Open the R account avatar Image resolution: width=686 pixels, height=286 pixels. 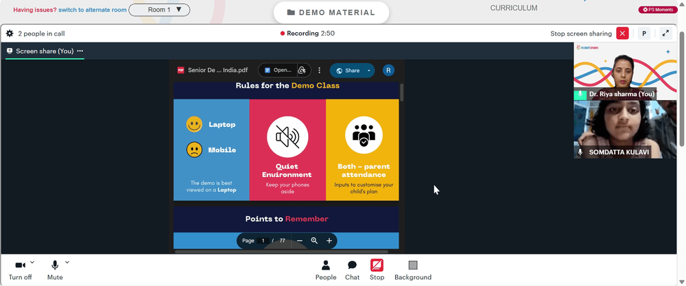point(388,70)
